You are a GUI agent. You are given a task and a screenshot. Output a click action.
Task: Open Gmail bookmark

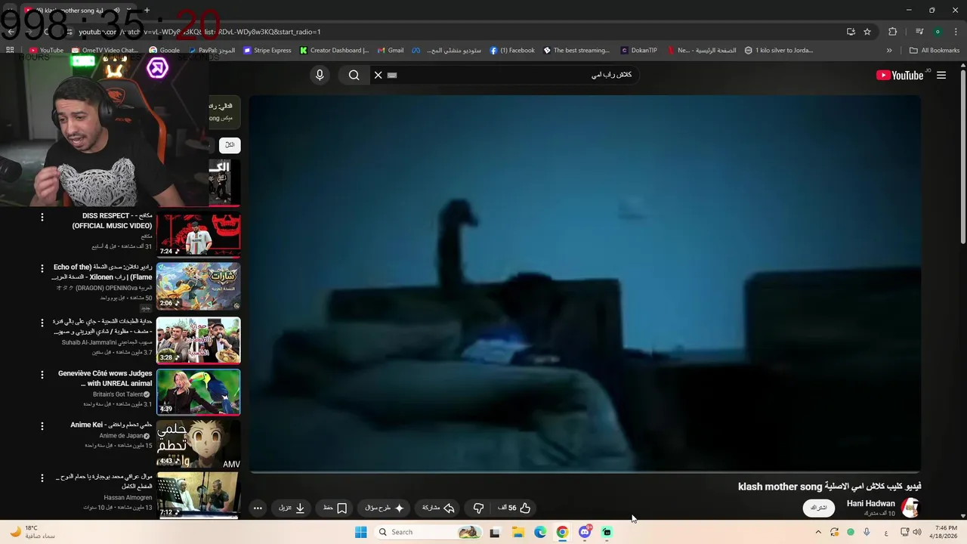(391, 51)
